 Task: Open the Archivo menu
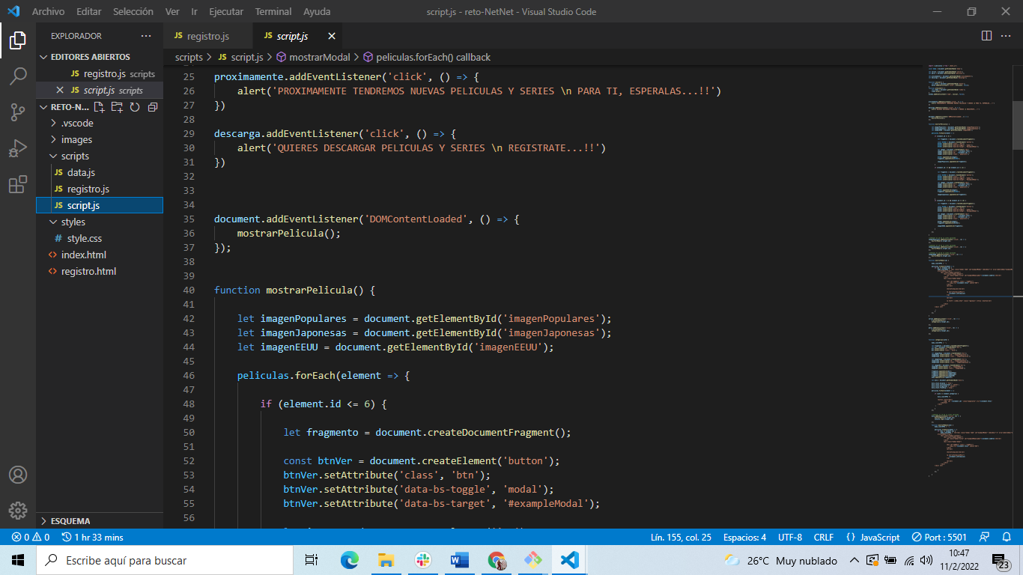48,12
